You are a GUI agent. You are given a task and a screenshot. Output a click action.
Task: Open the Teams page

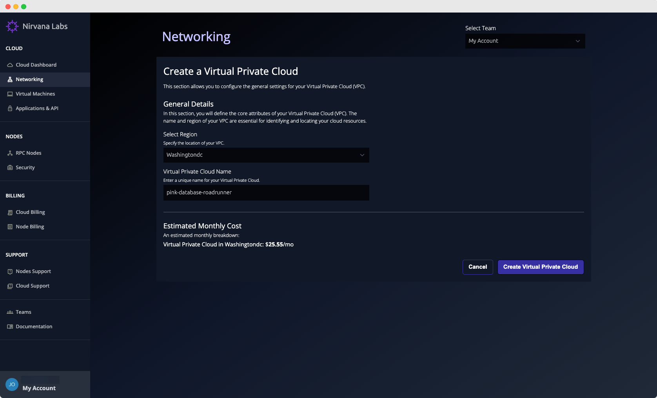(45, 312)
